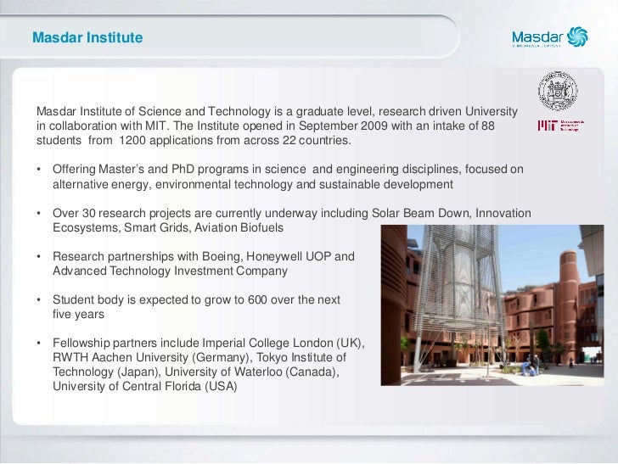
Task: Click the text "University of Waterloo (Canada)"
Action: point(252,372)
